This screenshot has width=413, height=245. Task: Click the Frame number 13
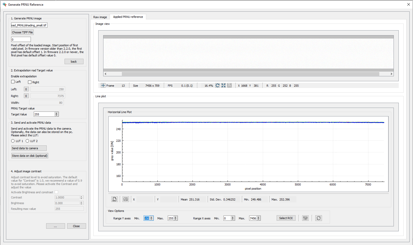123,86
